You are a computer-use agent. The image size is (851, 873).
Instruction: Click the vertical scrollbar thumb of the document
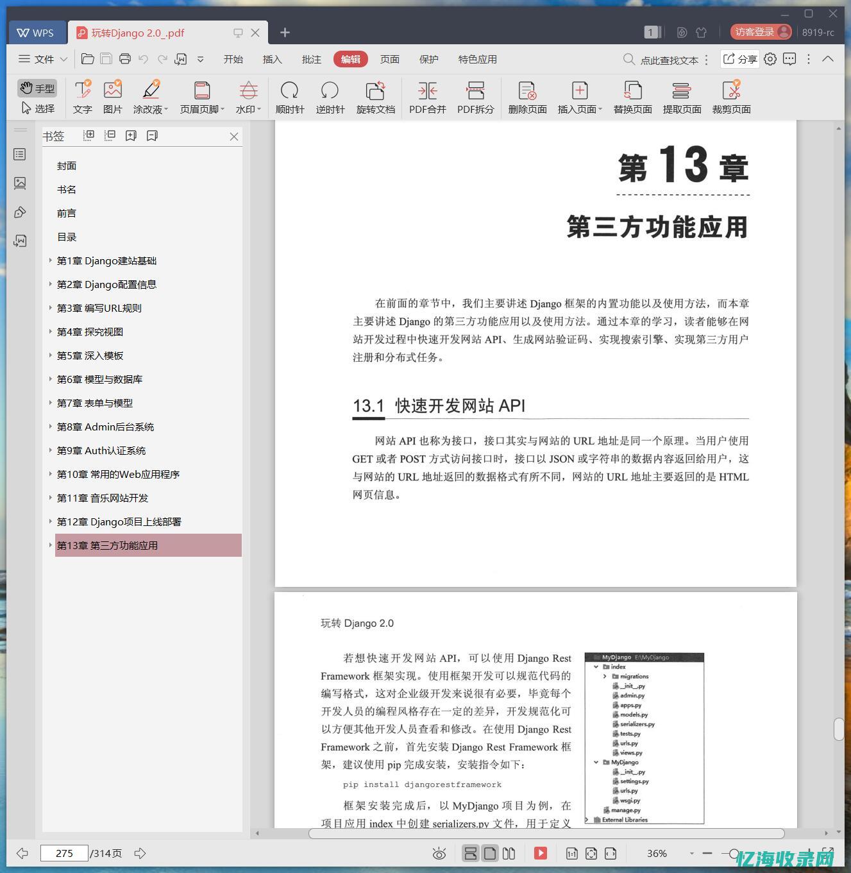(x=838, y=729)
